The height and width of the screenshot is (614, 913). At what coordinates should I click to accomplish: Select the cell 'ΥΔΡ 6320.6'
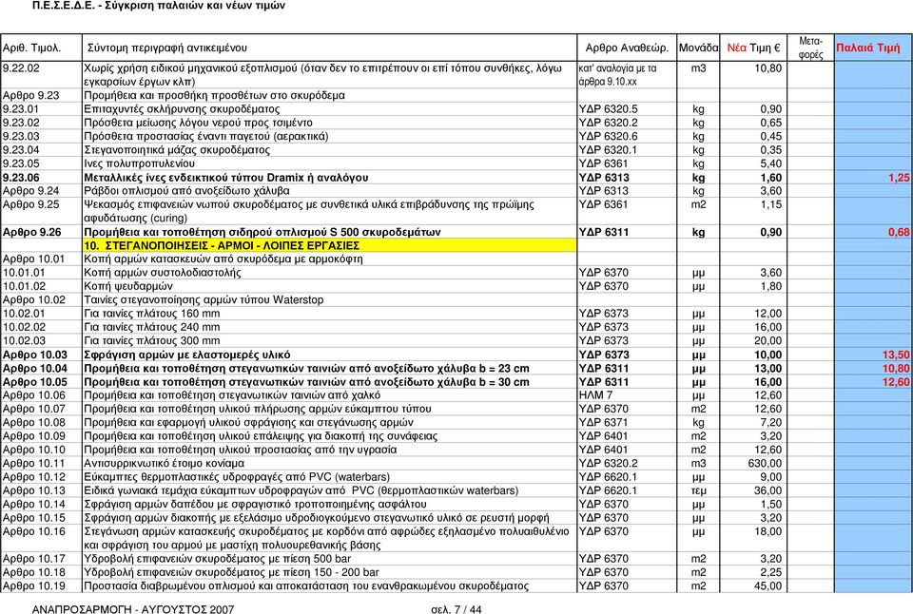608,136
